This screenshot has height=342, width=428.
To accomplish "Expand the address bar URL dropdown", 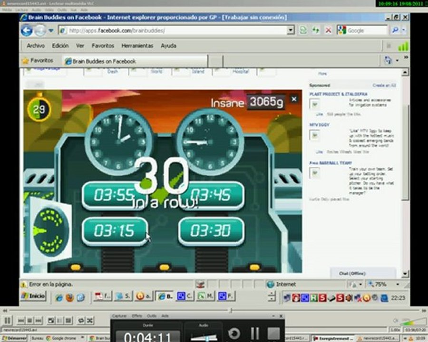I will click(x=291, y=30).
